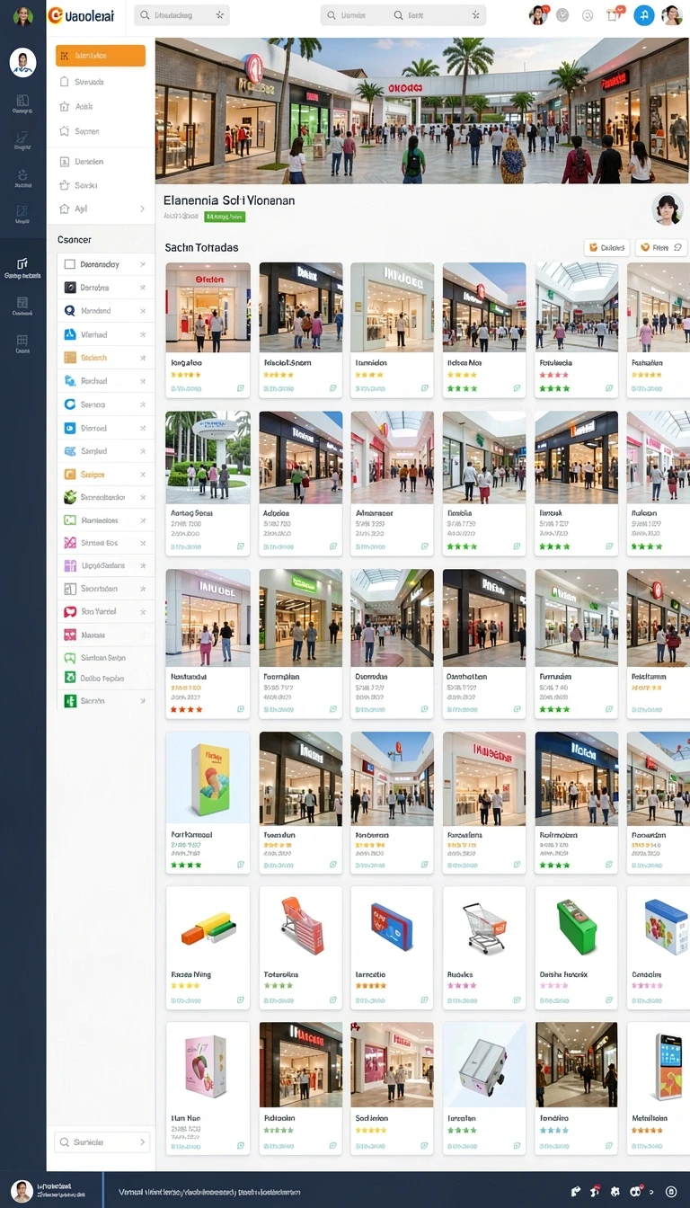This screenshot has width=690, height=1208.
Task: Click the blue 'C' icon of 'Ssenna' row
Action: click(x=70, y=404)
